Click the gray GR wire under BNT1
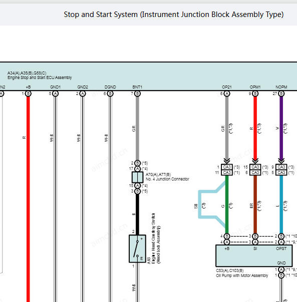Screen dimensions: 297x302 137,128
